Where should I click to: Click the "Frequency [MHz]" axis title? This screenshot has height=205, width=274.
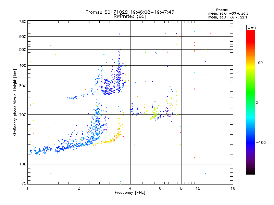tap(130, 193)
